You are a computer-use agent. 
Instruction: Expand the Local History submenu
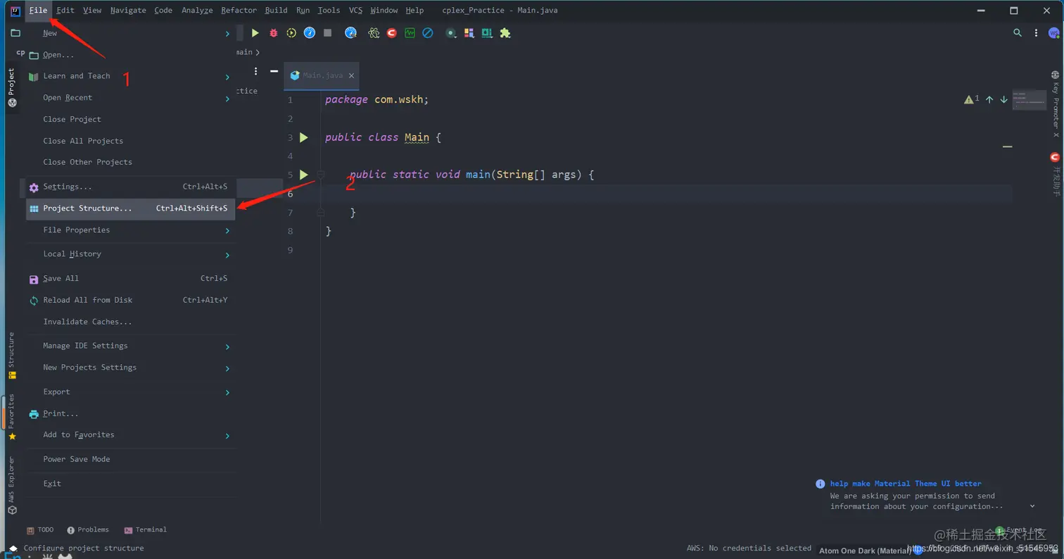131,254
